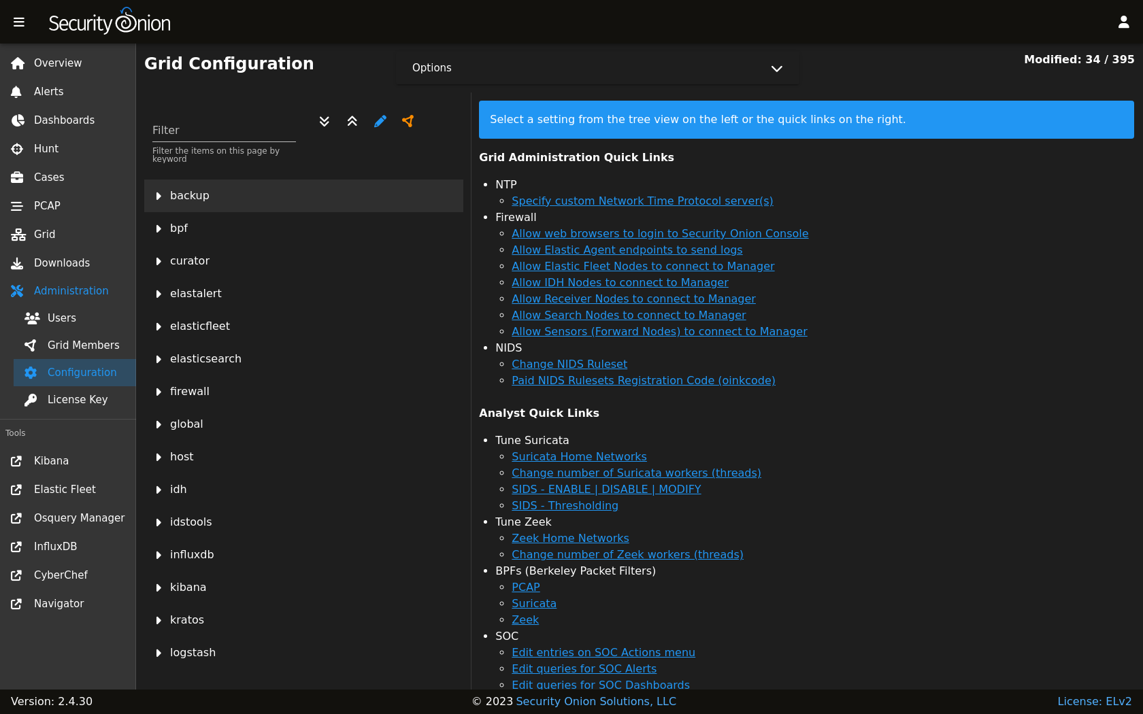Open the user account menu

click(1124, 22)
